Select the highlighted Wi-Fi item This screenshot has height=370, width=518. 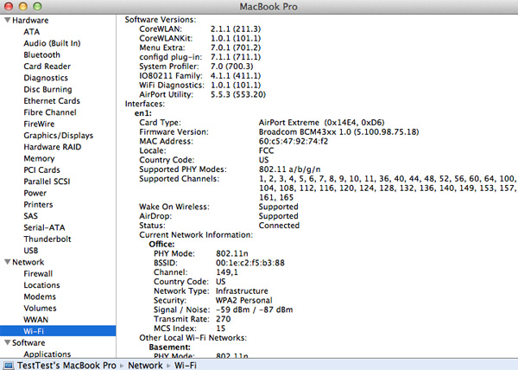[58, 331]
